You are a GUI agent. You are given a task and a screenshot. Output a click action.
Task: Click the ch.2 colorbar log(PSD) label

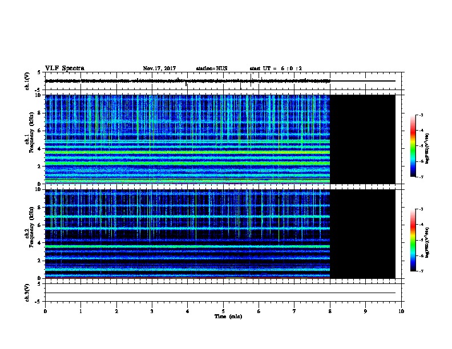click(427, 243)
